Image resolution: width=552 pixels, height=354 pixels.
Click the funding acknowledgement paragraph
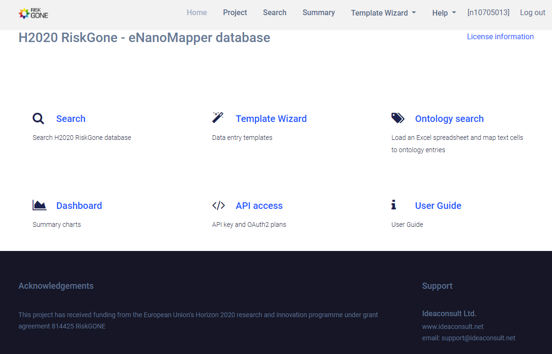coord(198,320)
